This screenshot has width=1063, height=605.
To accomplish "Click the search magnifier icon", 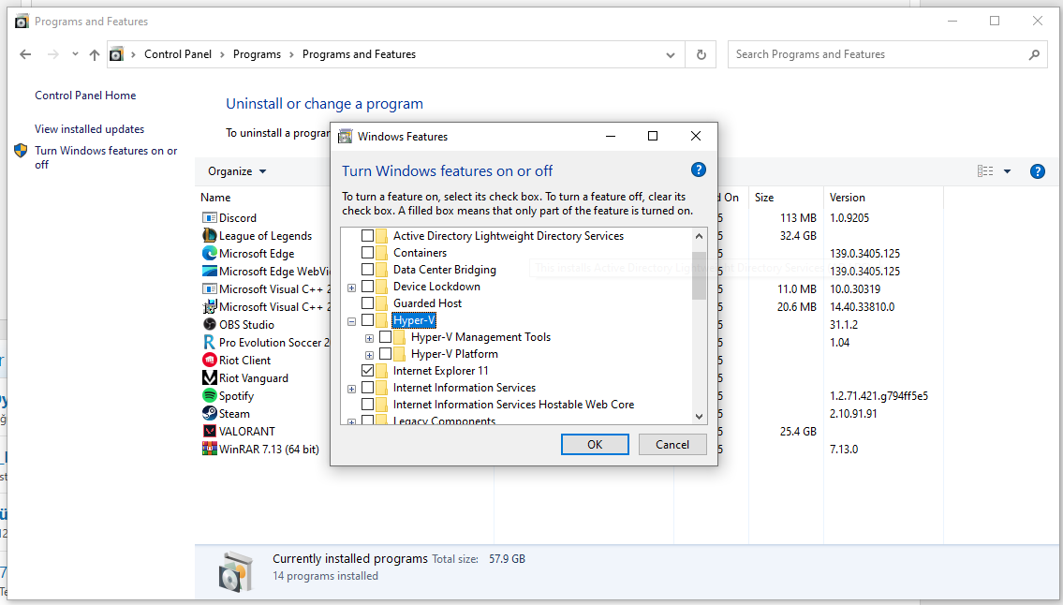I will point(1034,54).
